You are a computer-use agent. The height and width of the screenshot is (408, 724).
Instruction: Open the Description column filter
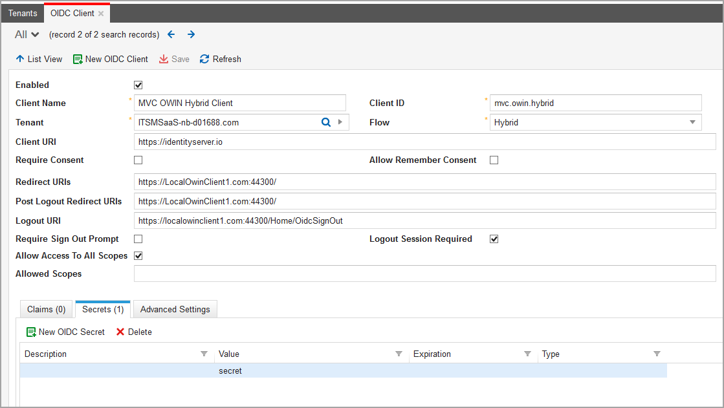[204, 354]
